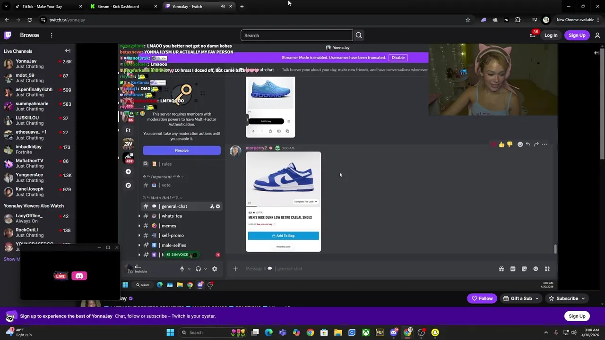
Task: Open Chrome extensions puzzle icon
Action: tap(518, 20)
